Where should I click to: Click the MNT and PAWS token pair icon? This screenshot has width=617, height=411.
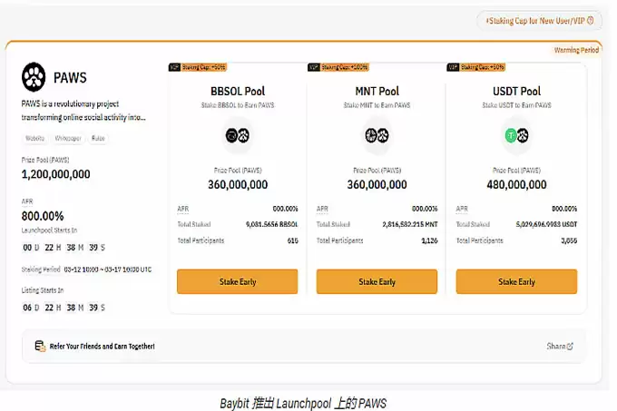tap(377, 136)
